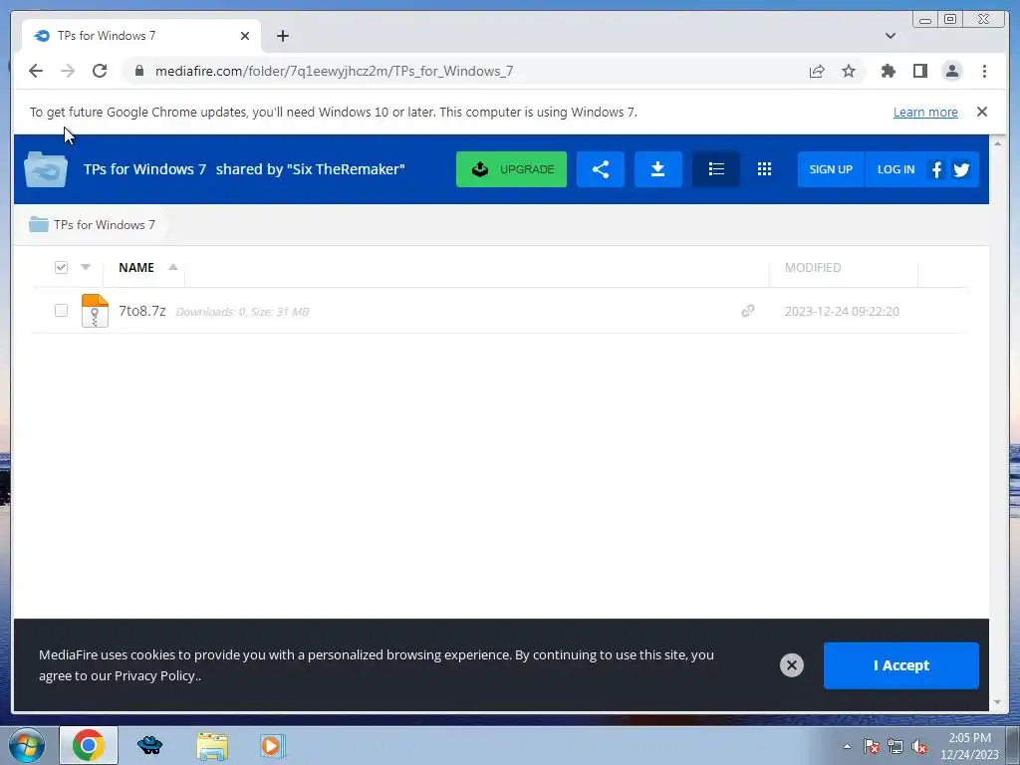The height and width of the screenshot is (765, 1020).
Task: Sort by NAME column header
Action: (136, 267)
